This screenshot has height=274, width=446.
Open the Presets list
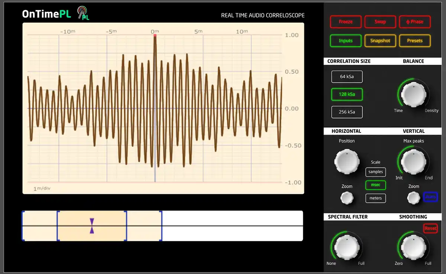pos(415,41)
